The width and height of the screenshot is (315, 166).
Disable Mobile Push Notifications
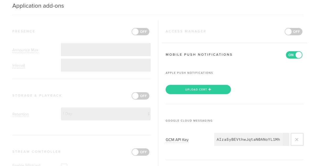pos(294,55)
